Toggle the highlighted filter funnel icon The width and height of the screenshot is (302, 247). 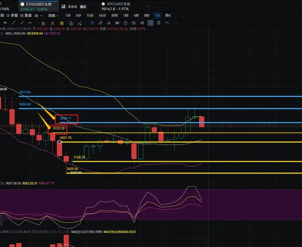[150, 23]
